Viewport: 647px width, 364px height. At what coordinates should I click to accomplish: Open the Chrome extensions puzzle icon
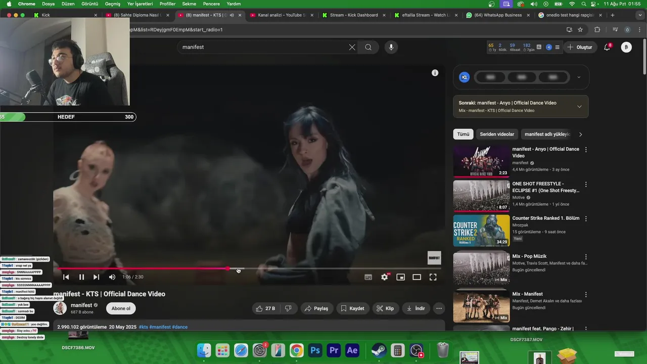pos(597,30)
